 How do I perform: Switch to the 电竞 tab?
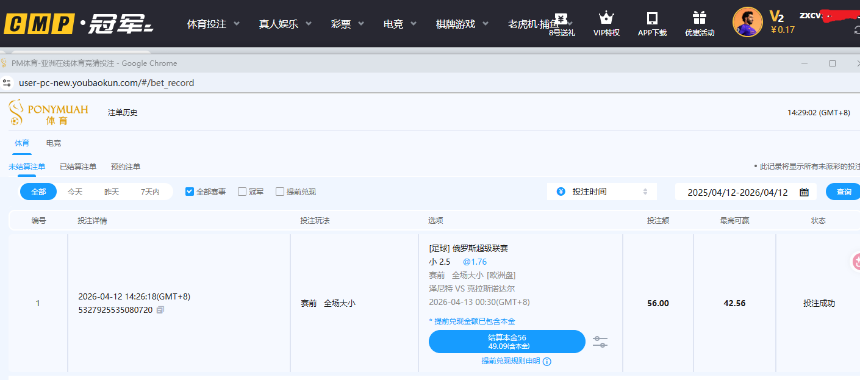pos(54,143)
